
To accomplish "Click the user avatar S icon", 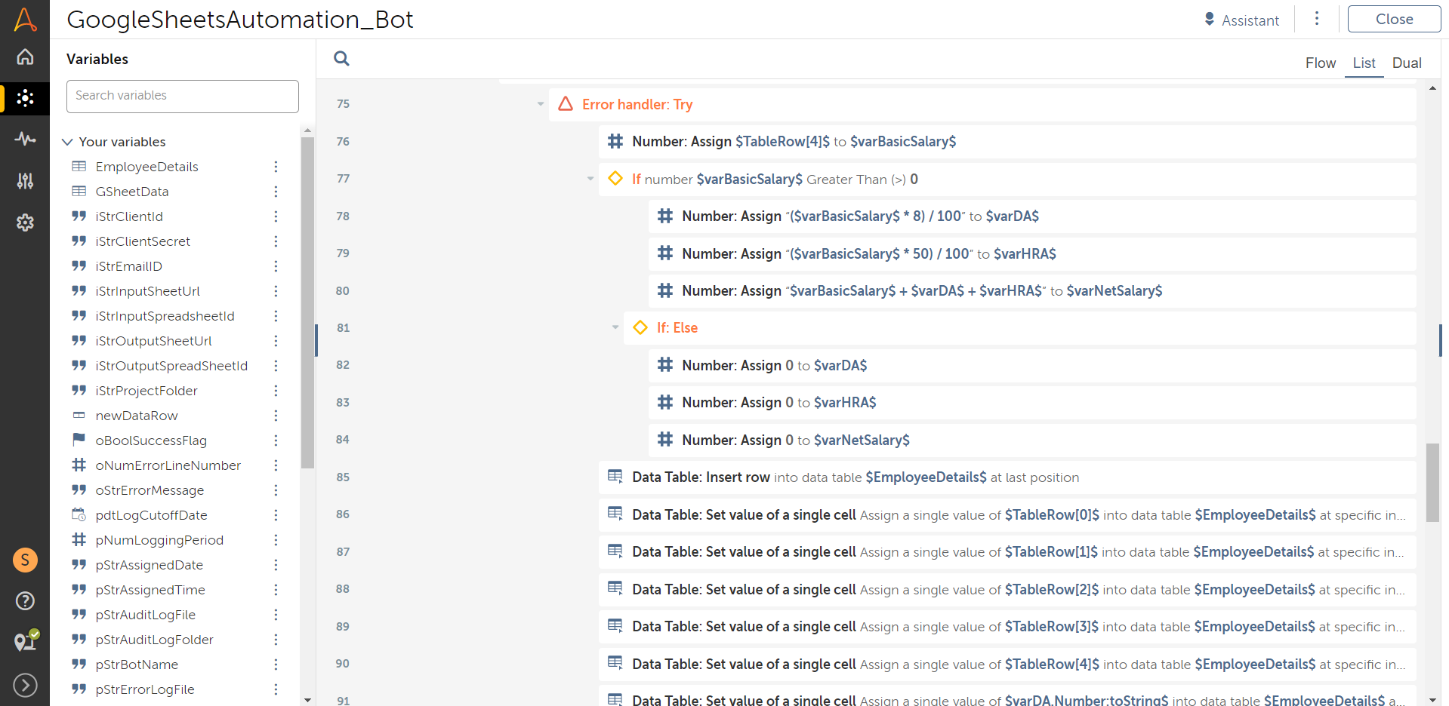I will tap(25, 560).
